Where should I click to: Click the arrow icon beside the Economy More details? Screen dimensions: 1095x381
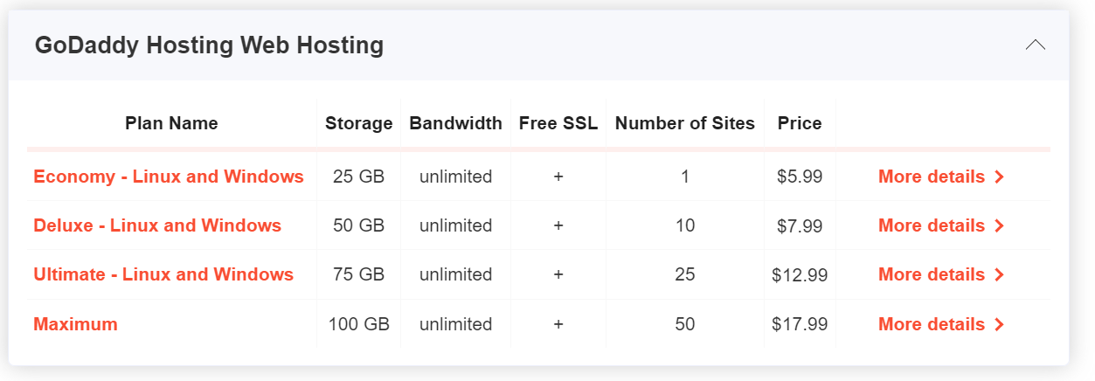1000,177
